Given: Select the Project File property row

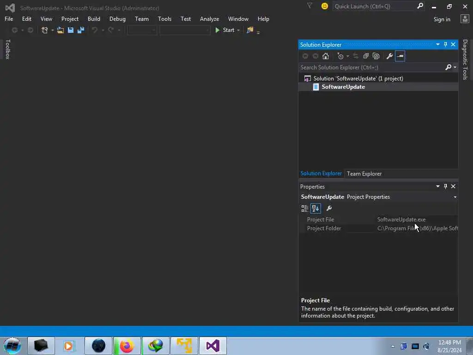Looking at the screenshot, I should (378, 220).
